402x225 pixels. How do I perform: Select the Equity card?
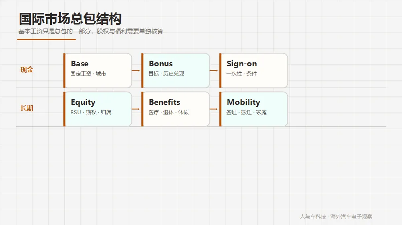(x=97, y=109)
